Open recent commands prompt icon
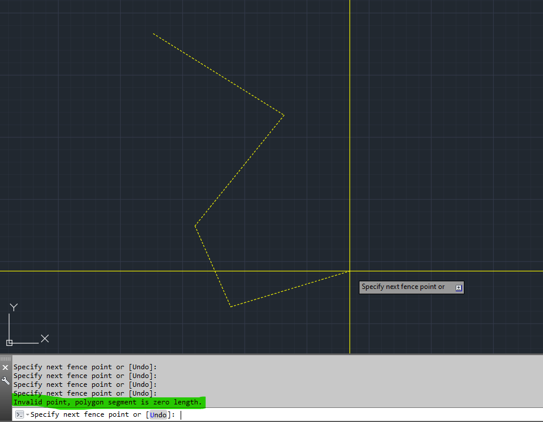 point(20,414)
